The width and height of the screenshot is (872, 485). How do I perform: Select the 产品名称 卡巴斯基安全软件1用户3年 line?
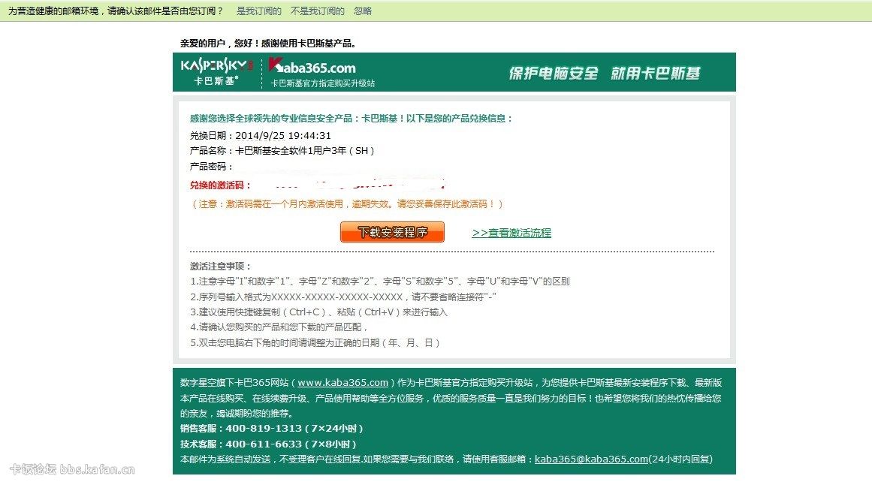click(282, 151)
